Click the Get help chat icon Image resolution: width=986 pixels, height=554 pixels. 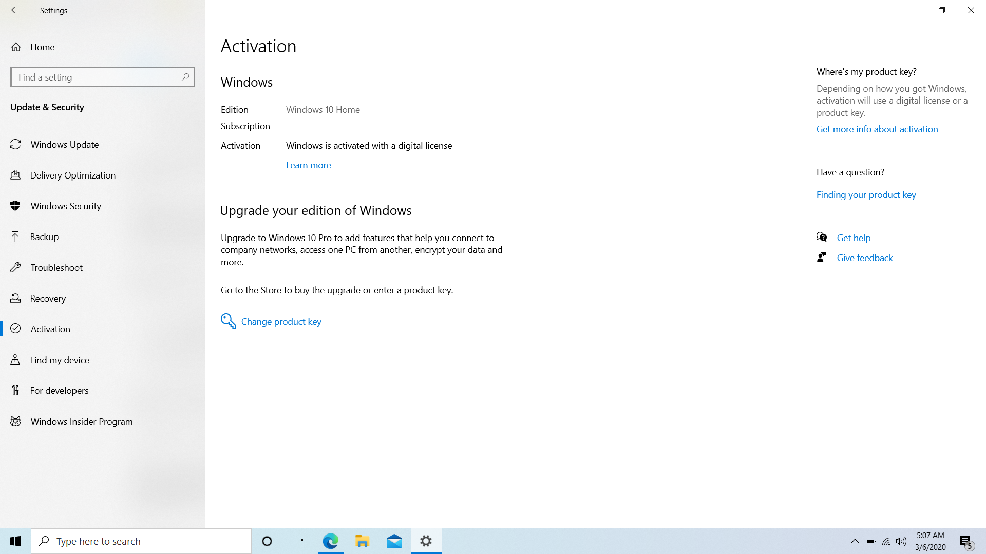pos(822,237)
